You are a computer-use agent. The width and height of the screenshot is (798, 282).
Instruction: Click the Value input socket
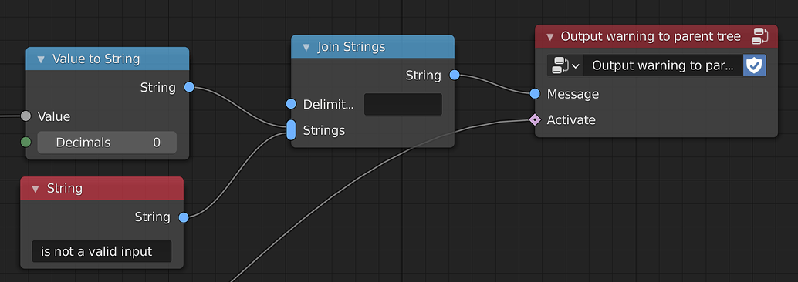click(x=26, y=116)
